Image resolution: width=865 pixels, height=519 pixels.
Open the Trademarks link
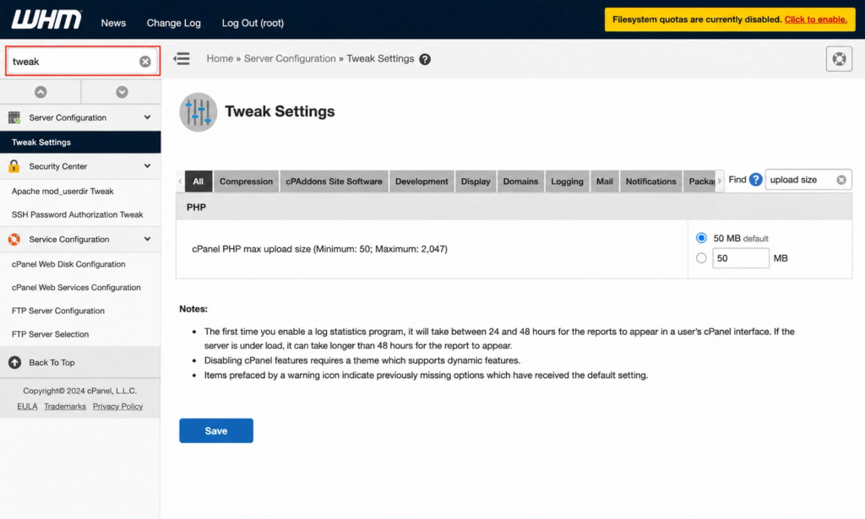coord(65,406)
